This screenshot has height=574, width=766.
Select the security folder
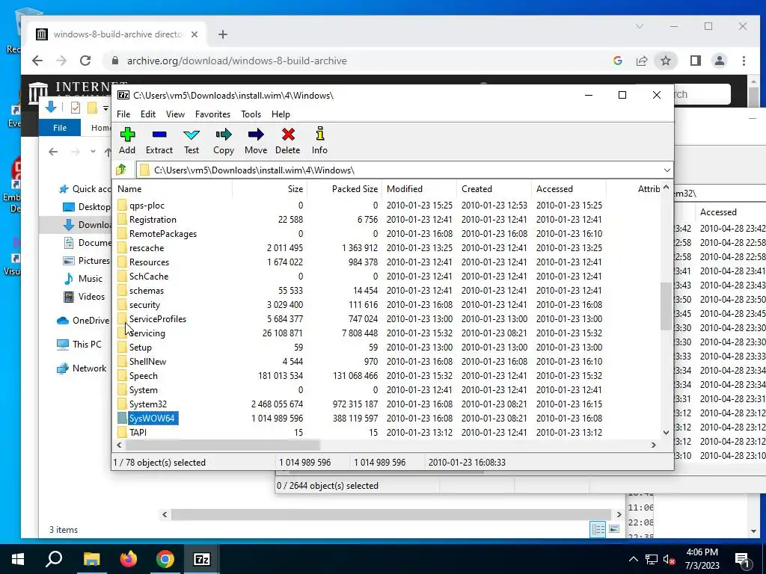144,305
